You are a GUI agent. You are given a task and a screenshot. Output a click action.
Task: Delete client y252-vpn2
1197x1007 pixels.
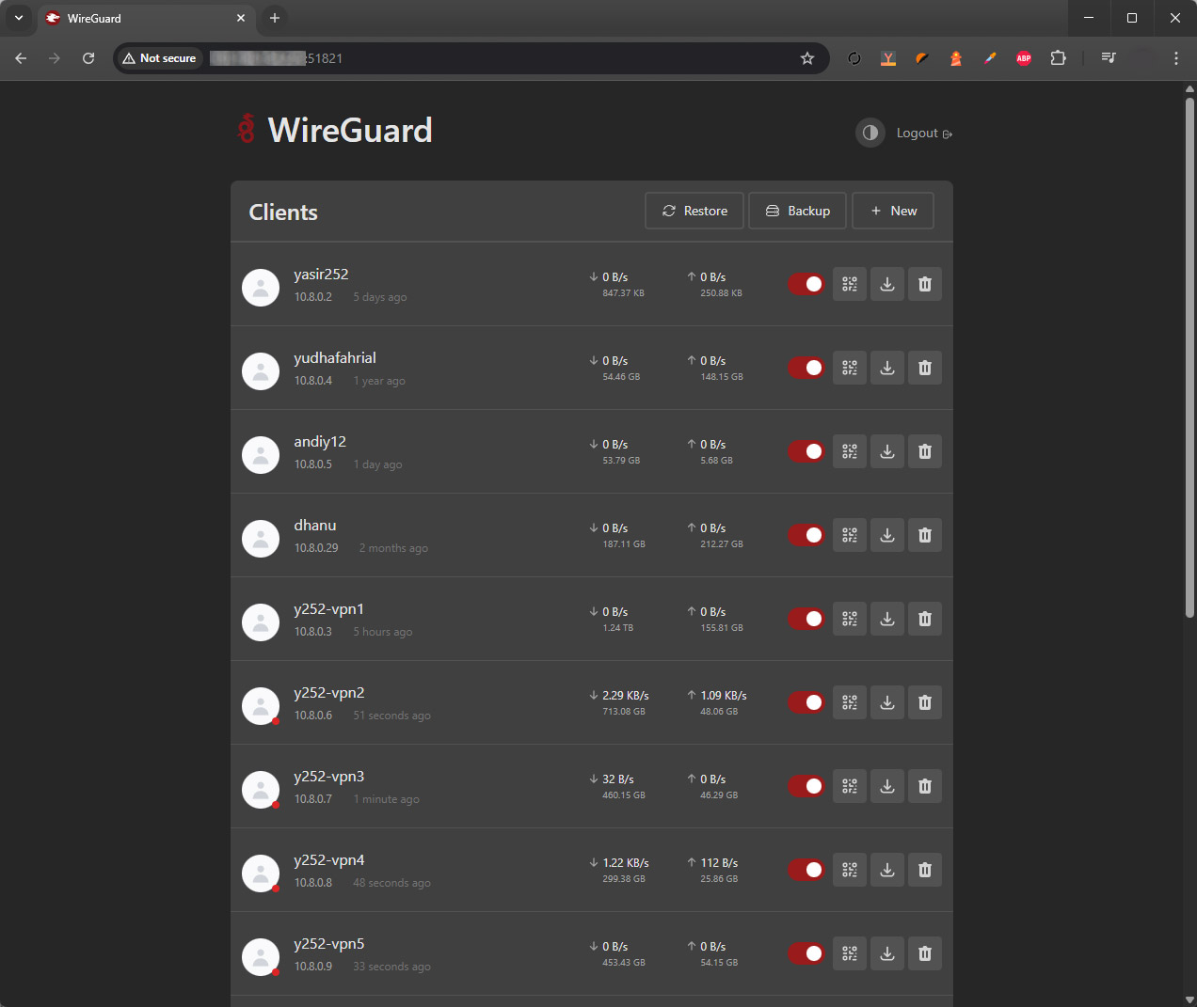click(x=925, y=702)
